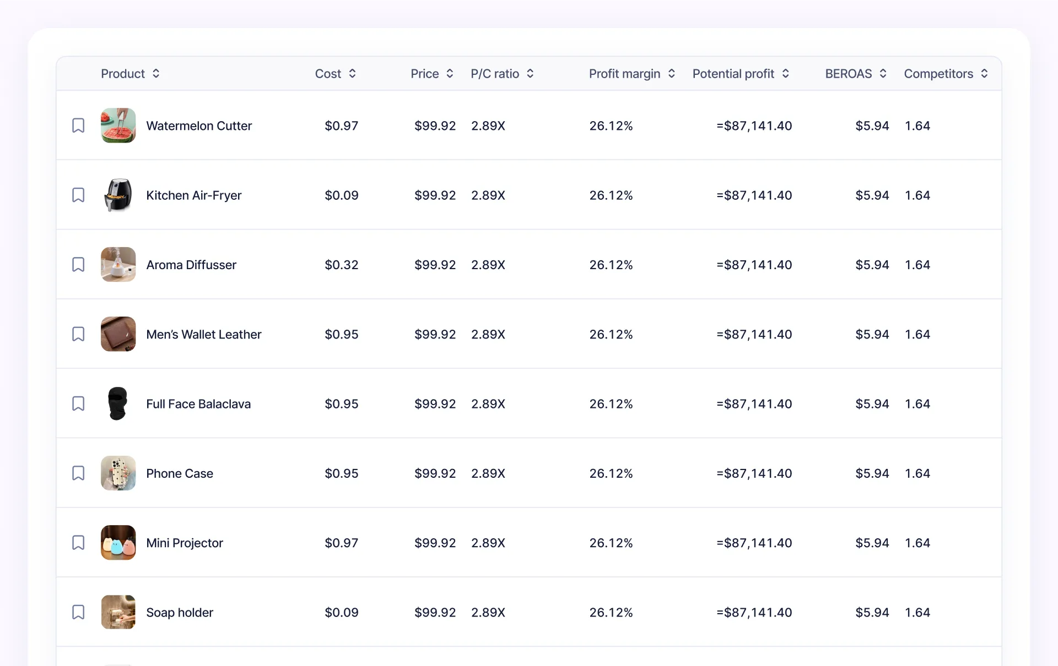This screenshot has width=1058, height=666.
Task: Sort table by Cost column
Action: 352,73
